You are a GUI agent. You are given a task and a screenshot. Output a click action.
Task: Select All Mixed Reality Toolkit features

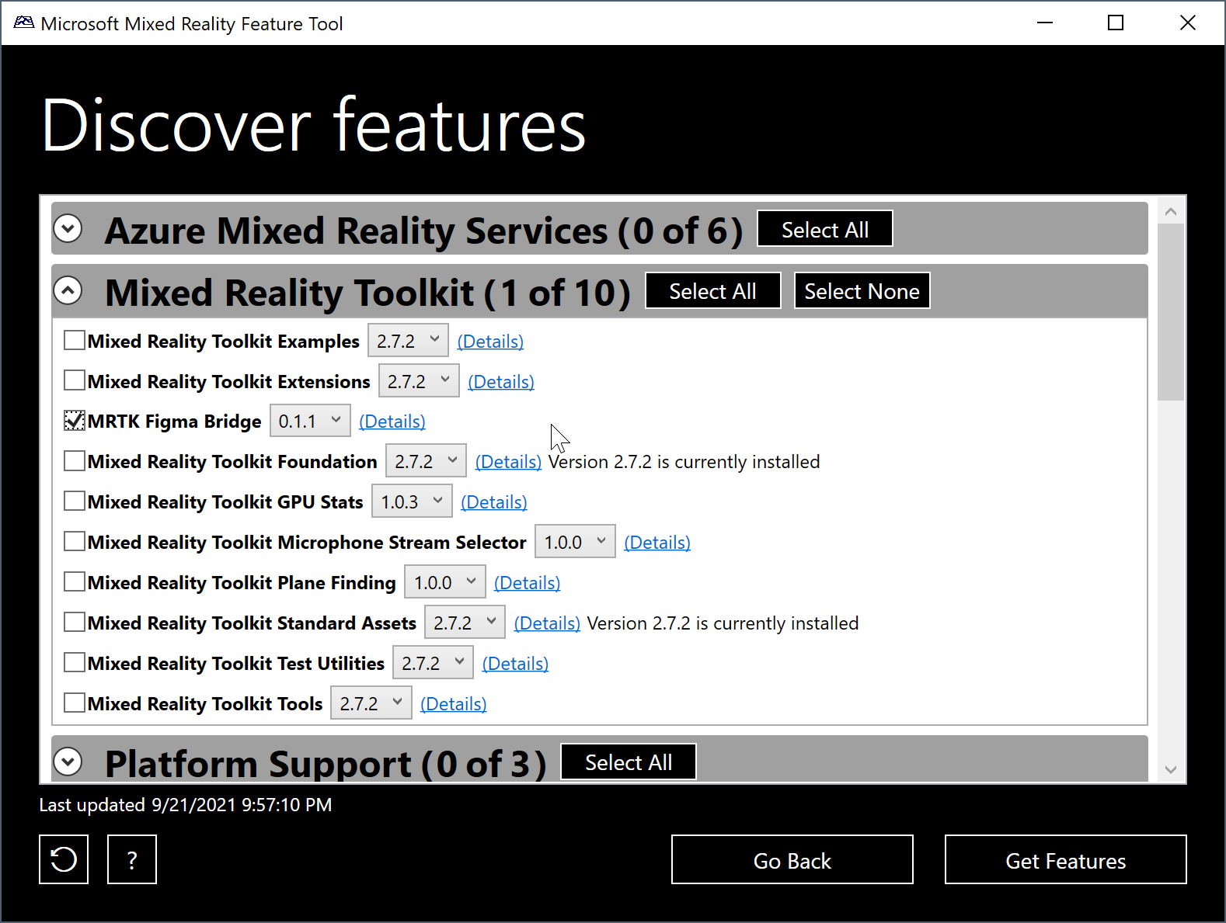[712, 291]
